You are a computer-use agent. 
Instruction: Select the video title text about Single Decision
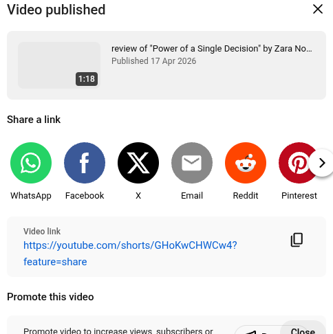tap(212, 49)
